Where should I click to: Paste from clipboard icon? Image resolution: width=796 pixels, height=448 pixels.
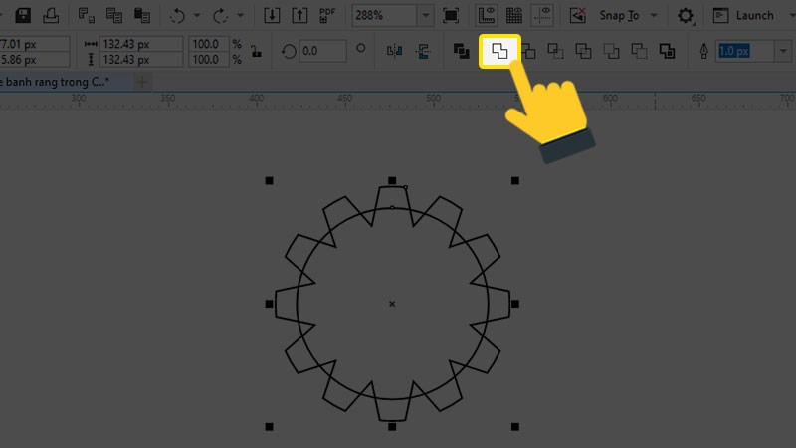(143, 15)
